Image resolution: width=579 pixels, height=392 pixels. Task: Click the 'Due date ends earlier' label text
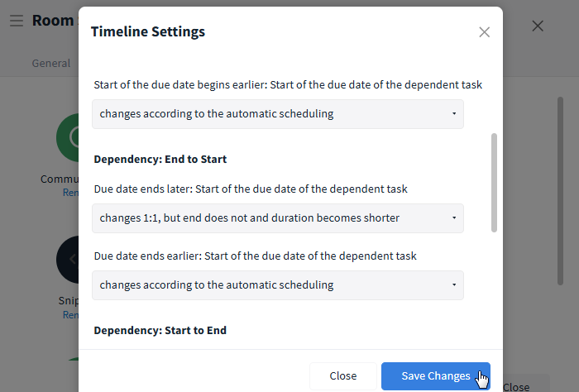point(255,256)
